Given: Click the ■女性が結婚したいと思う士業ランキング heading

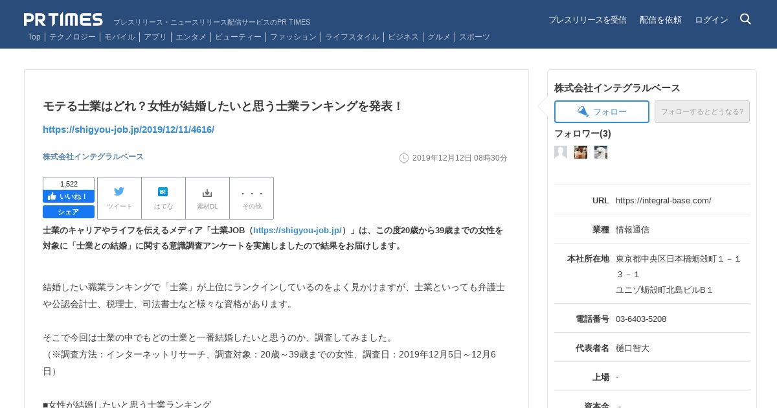Looking at the screenshot, I should pyautogui.click(x=127, y=403).
